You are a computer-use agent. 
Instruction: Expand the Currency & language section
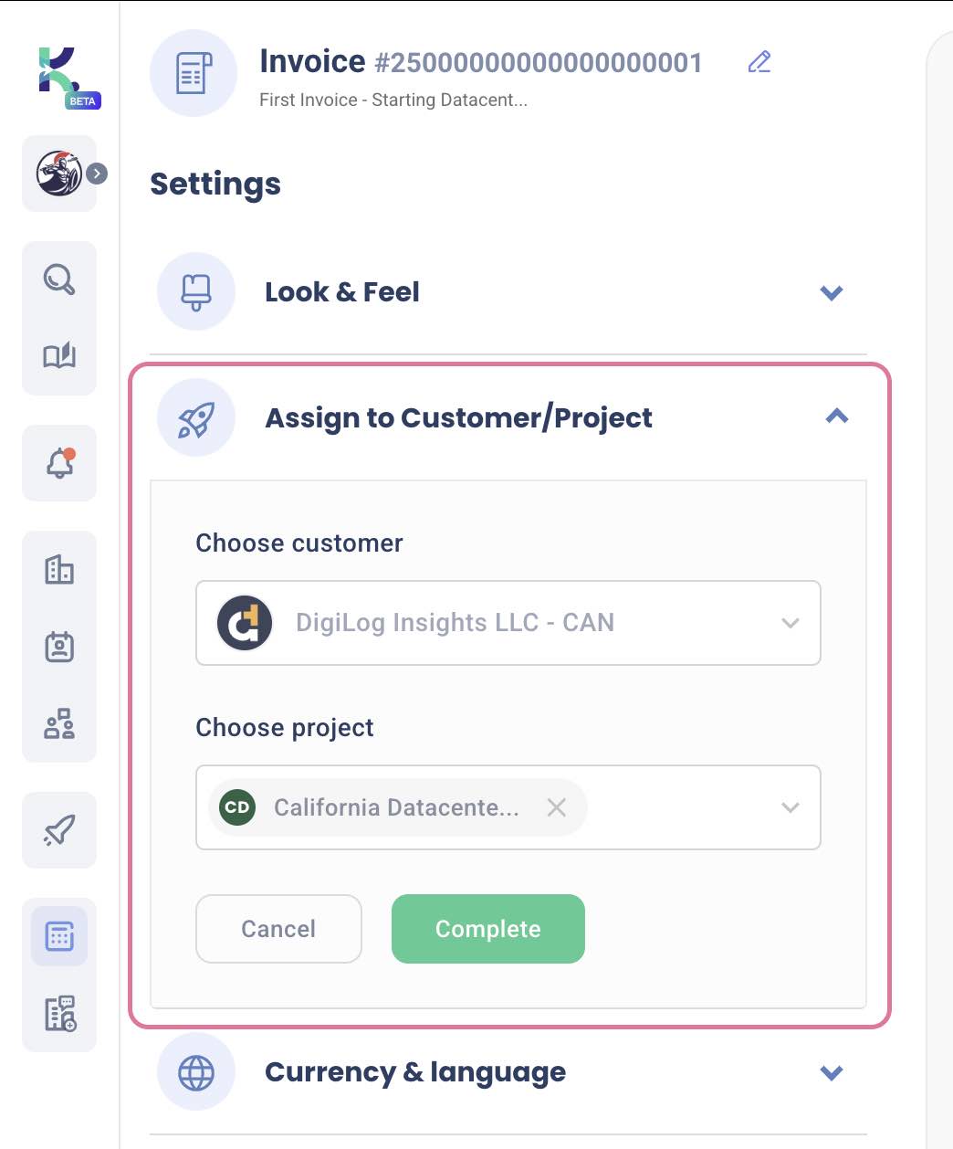(831, 1072)
